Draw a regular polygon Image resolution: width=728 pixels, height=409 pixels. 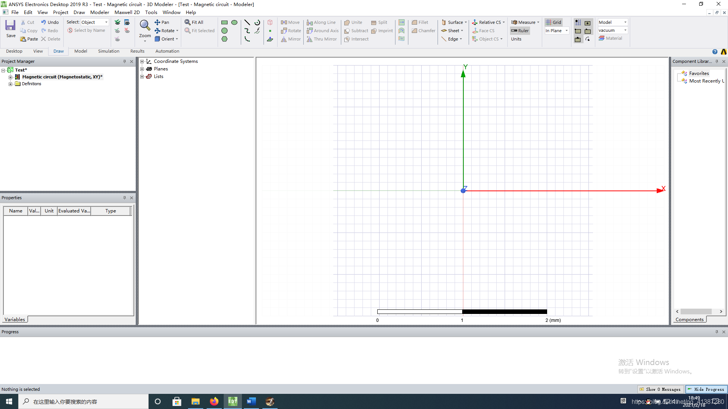(x=224, y=39)
